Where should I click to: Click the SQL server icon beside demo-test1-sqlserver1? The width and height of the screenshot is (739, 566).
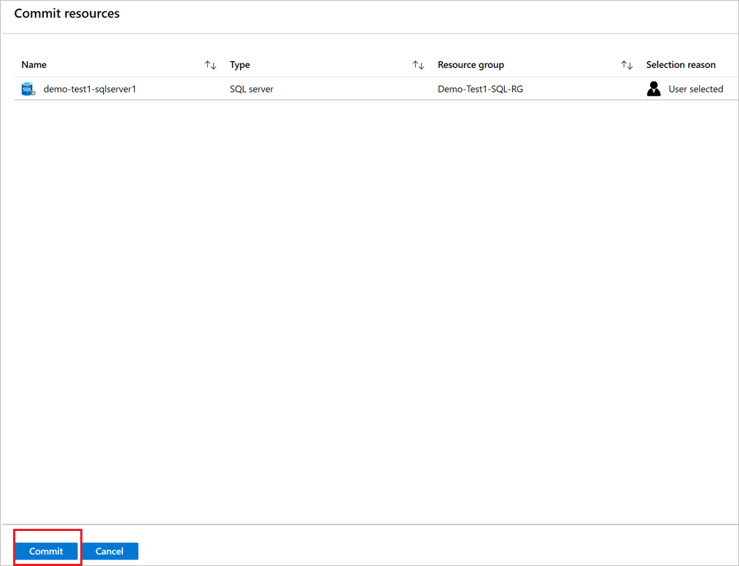27,88
